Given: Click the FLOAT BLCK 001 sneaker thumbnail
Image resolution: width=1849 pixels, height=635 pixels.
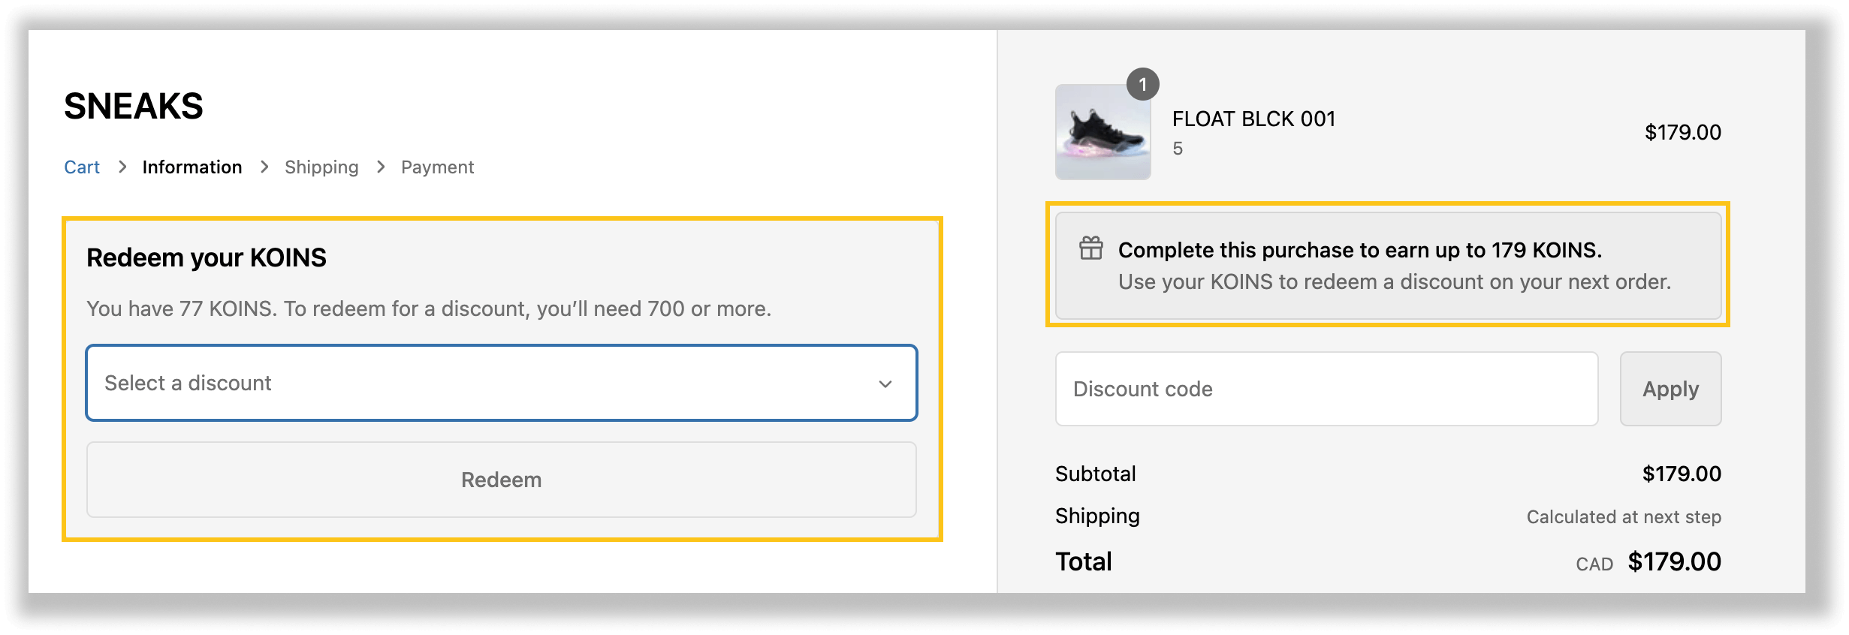Looking at the screenshot, I should click(x=1102, y=134).
